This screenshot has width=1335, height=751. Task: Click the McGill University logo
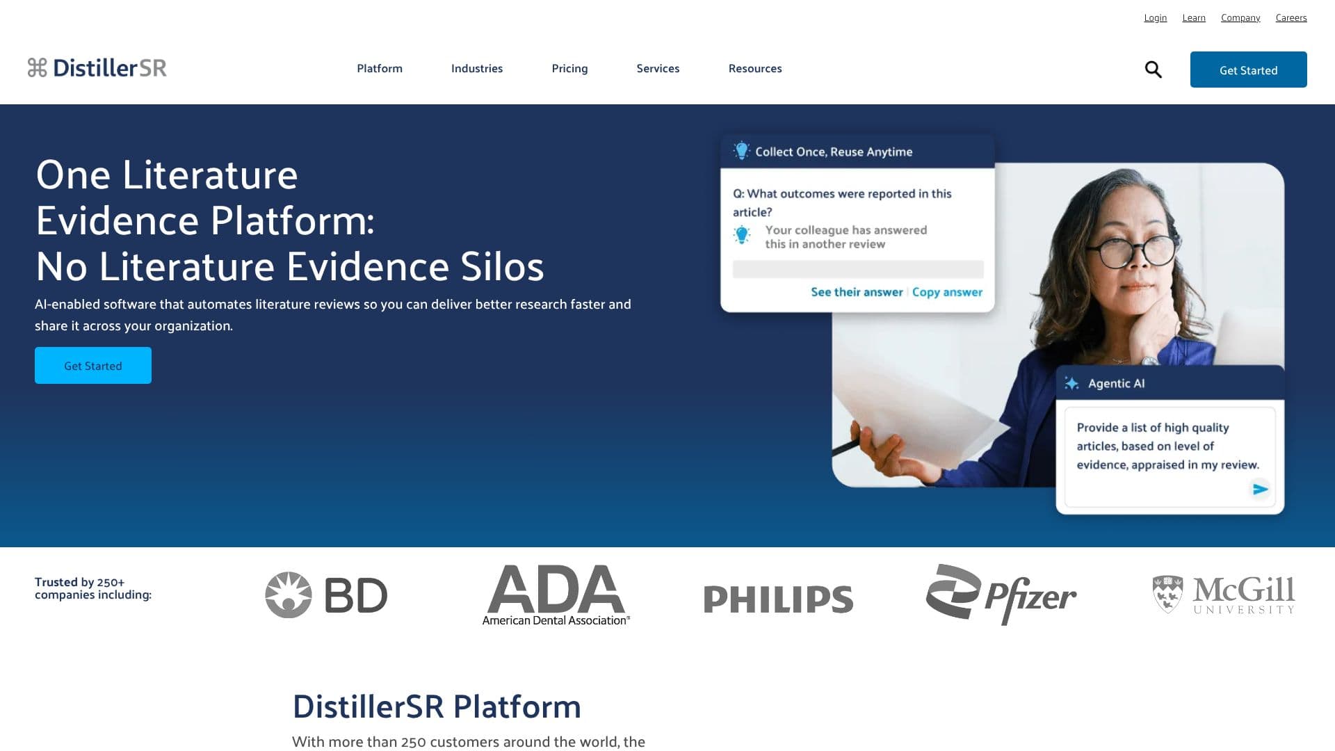[x=1223, y=595]
